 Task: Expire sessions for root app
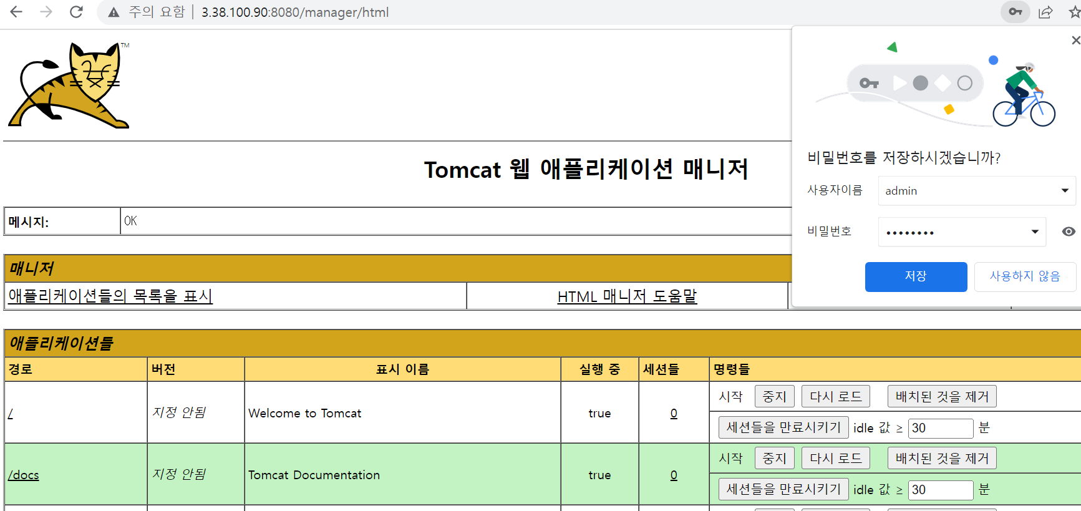[x=783, y=427]
